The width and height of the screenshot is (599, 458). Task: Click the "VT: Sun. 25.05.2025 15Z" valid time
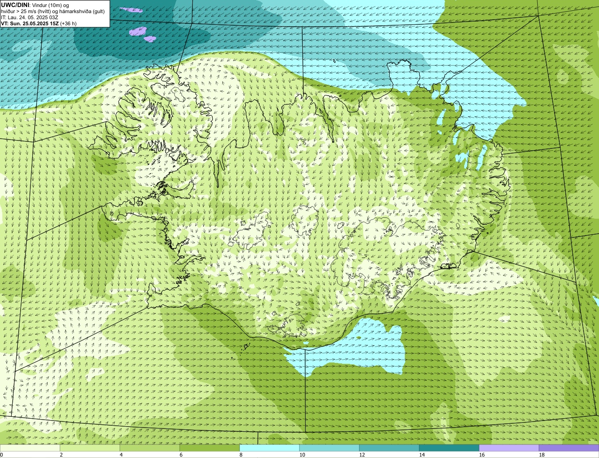point(30,23)
